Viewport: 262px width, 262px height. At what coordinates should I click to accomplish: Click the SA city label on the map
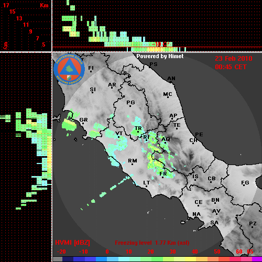[214, 223]
